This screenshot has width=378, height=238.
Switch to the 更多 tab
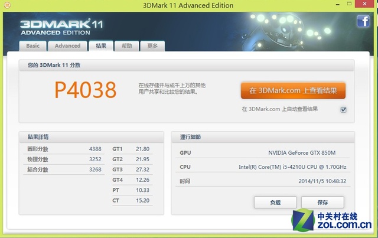(152, 46)
